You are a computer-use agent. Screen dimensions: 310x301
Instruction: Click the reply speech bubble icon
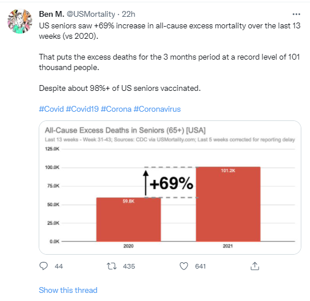pyautogui.click(x=43, y=266)
